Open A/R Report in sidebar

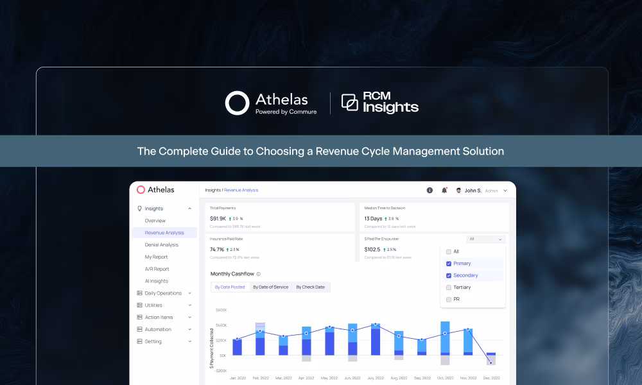(x=157, y=269)
